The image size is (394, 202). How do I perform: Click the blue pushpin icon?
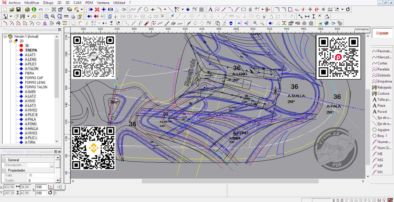pyautogui.click(x=172, y=16)
